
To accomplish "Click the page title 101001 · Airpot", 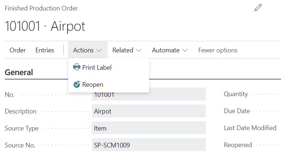I will [45, 26].
